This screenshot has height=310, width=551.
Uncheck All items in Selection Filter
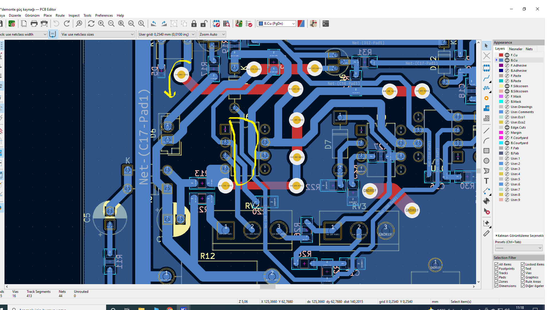click(496, 264)
